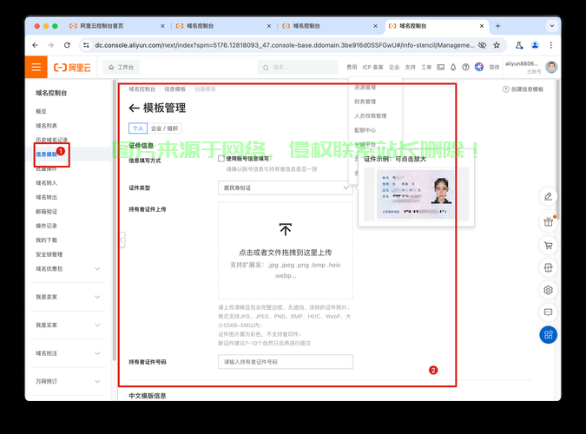Open the user avatar account menu
The image size is (586, 434).
click(x=551, y=67)
